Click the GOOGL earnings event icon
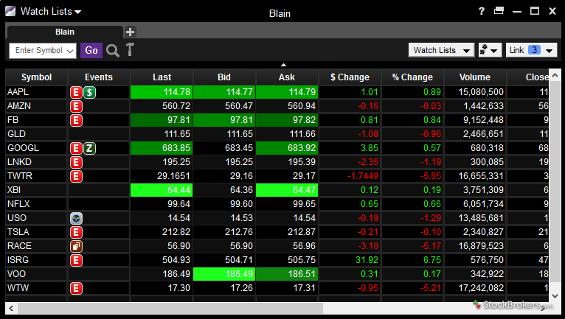The height and width of the screenshot is (319, 565). pos(76,148)
